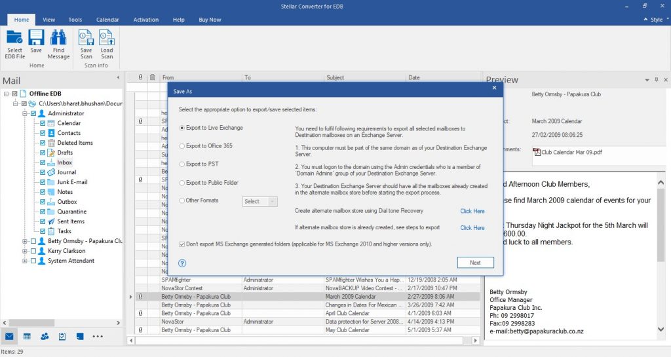Screen dimensions: 671x357
Task: Click the help question mark icon in dialog
Action: click(x=182, y=263)
